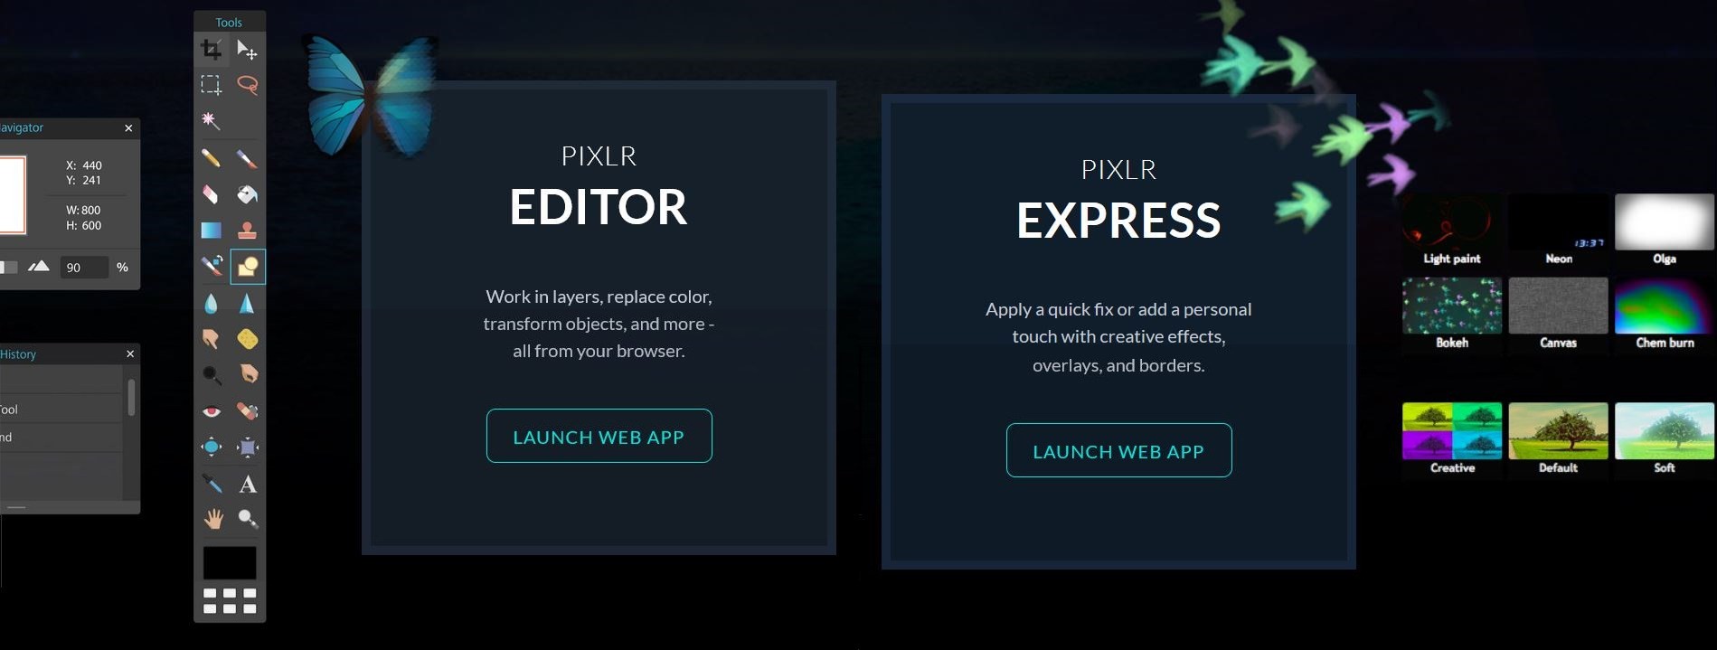Click the History panel scrollbar
The width and height of the screenshot is (1717, 650).
(132, 398)
